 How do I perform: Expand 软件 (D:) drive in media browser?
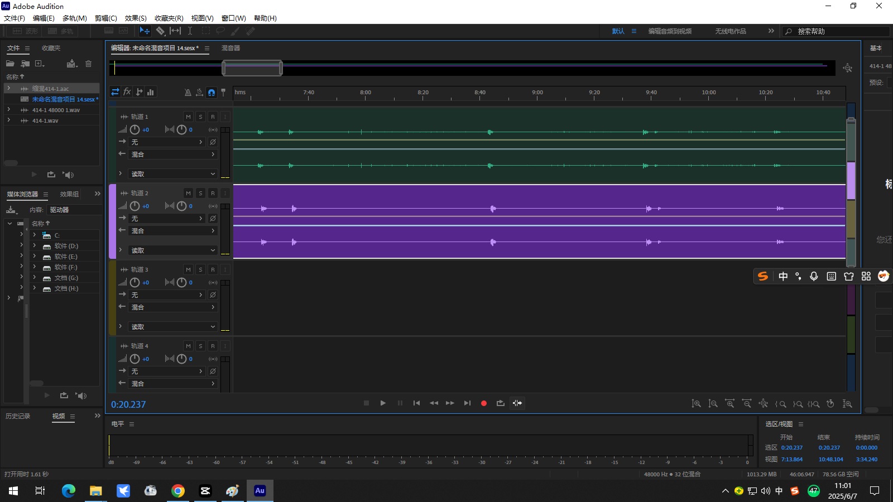coord(35,245)
